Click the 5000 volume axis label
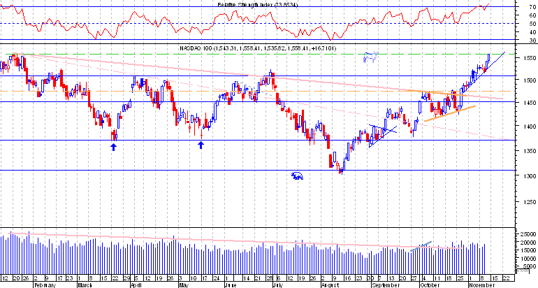 pyautogui.click(x=530, y=266)
